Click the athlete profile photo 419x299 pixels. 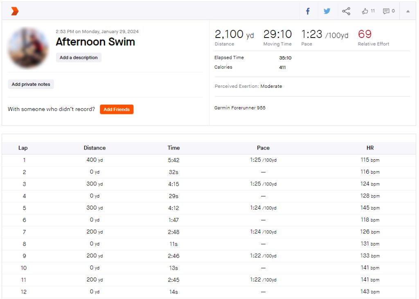(28, 48)
